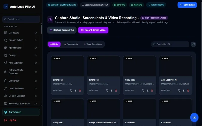202x126 pixels.
Task: Refresh the media list icon
Action: (x=193, y=44)
